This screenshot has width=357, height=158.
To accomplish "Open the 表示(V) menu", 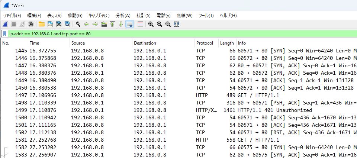I will click(x=54, y=16).
